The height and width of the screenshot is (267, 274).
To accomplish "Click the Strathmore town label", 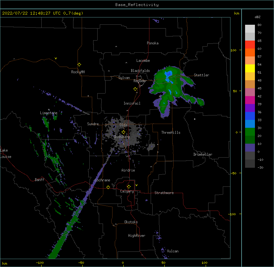I will [x=164, y=193].
